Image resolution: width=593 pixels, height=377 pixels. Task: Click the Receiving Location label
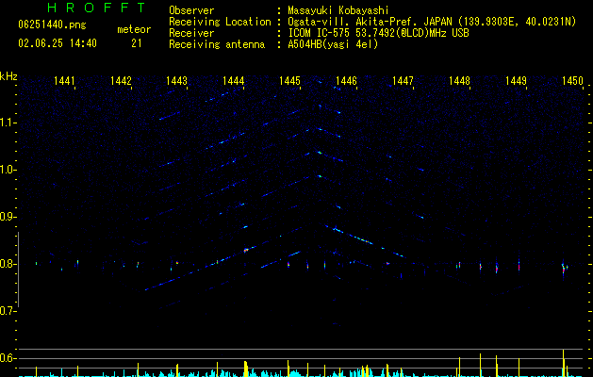click(220, 22)
